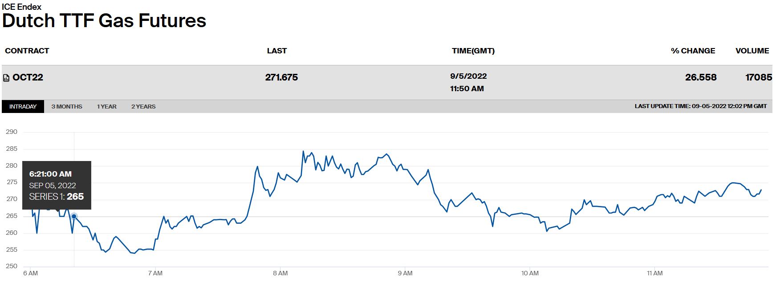The width and height of the screenshot is (776, 286).
Task: Click the VOLUME column header
Action: 752,51
